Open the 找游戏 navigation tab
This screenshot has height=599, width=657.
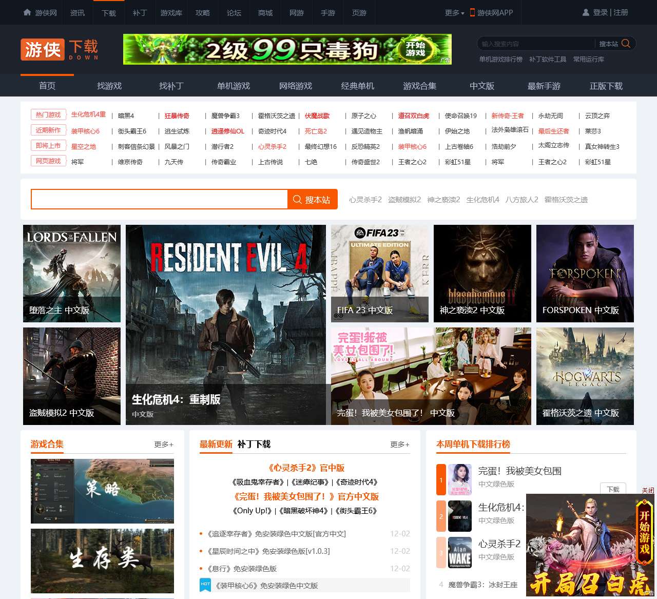(109, 86)
